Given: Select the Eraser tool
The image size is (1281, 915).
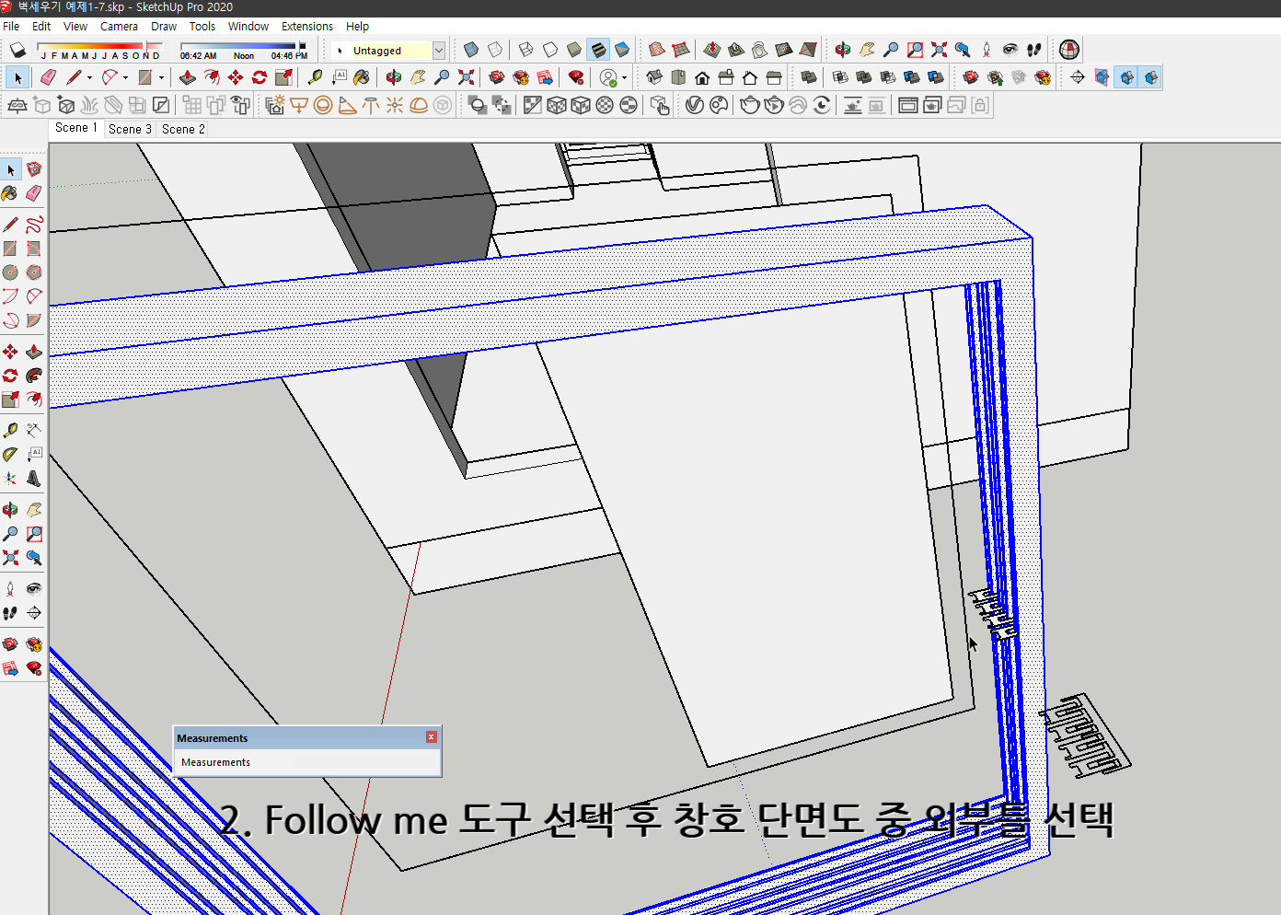Looking at the screenshot, I should point(48,76).
